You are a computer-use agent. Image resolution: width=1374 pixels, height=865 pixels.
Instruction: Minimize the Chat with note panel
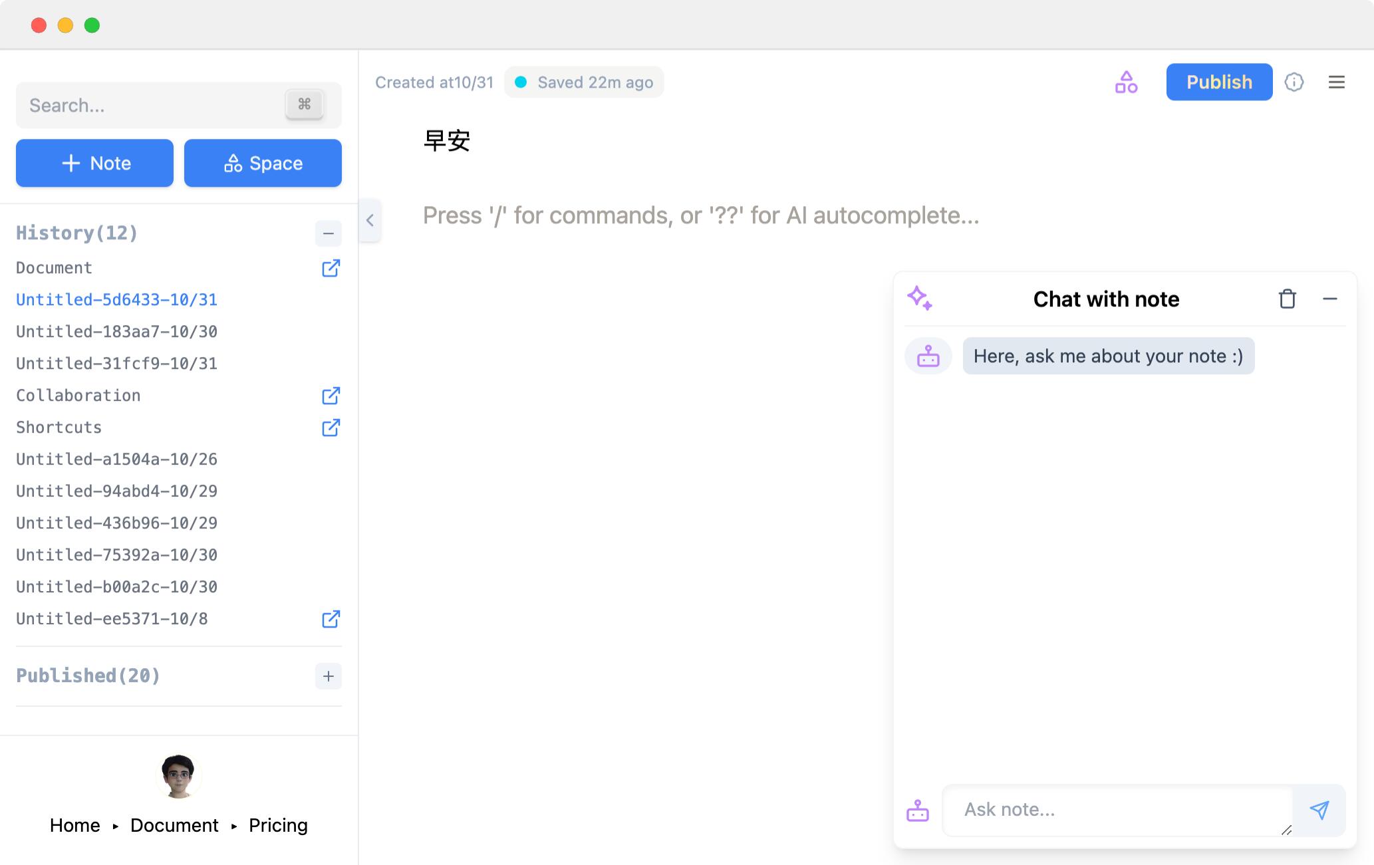[x=1329, y=299]
